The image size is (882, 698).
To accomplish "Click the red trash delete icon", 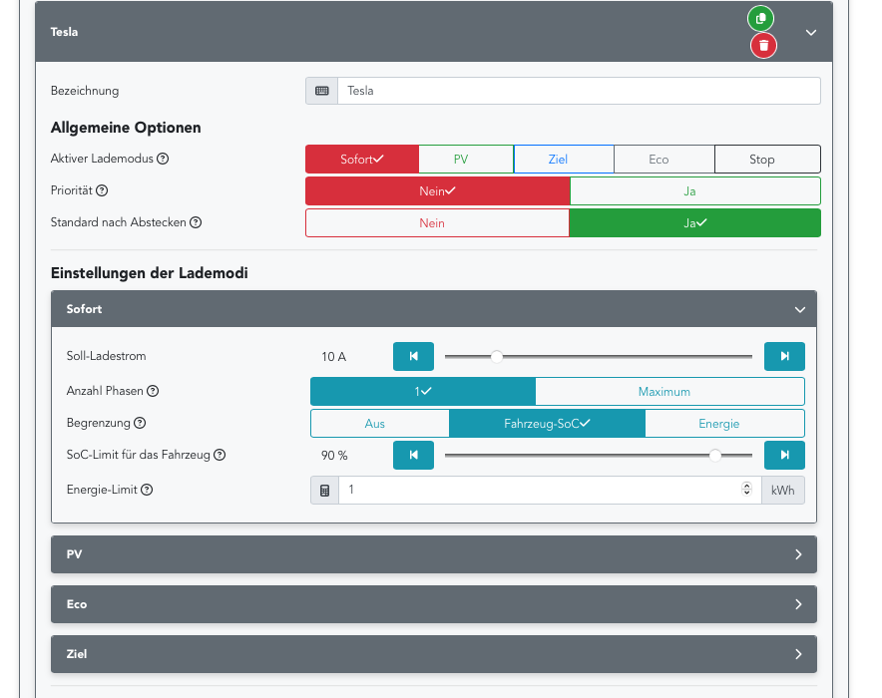I will [x=763, y=45].
